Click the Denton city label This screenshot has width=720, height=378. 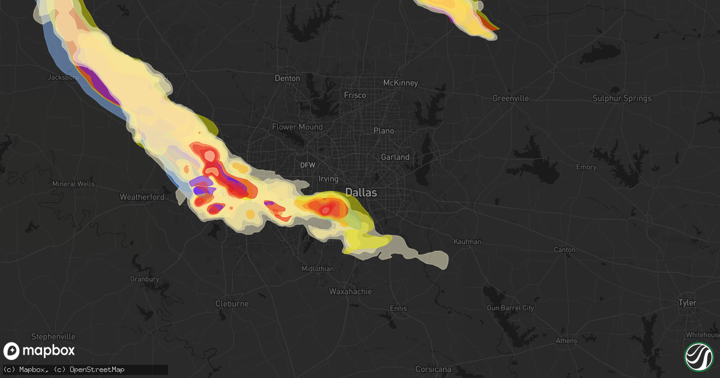[x=287, y=78]
